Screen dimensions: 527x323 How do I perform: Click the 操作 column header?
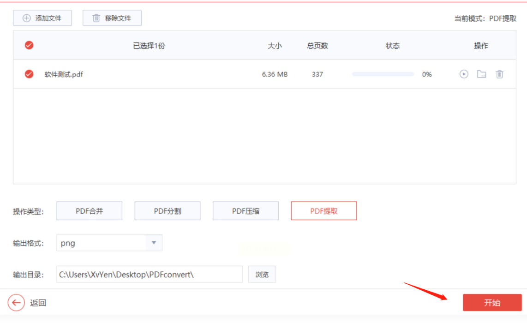[481, 46]
